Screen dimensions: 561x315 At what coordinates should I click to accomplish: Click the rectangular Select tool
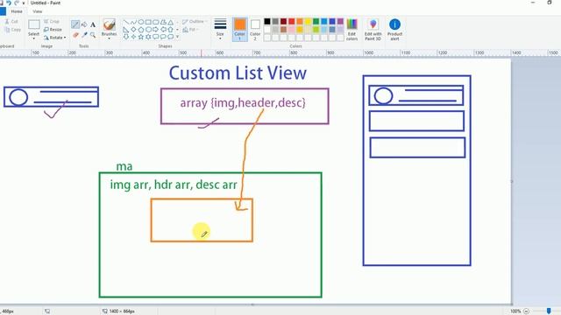coord(33,25)
